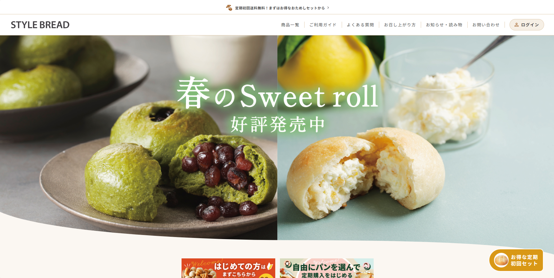This screenshot has width=554, height=278.
Task: Open the STYLE BREAD logo home link
Action: point(40,25)
